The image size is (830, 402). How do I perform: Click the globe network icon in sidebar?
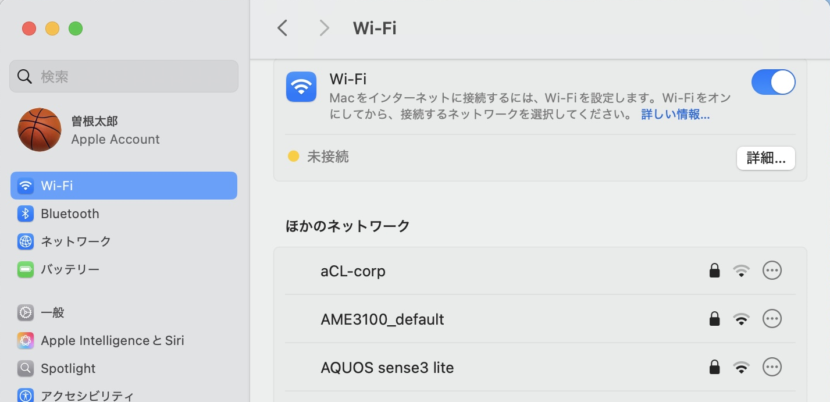click(x=26, y=241)
